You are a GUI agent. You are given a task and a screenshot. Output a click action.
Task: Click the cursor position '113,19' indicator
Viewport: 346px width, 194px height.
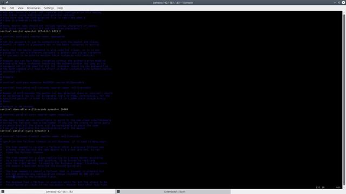320,188
